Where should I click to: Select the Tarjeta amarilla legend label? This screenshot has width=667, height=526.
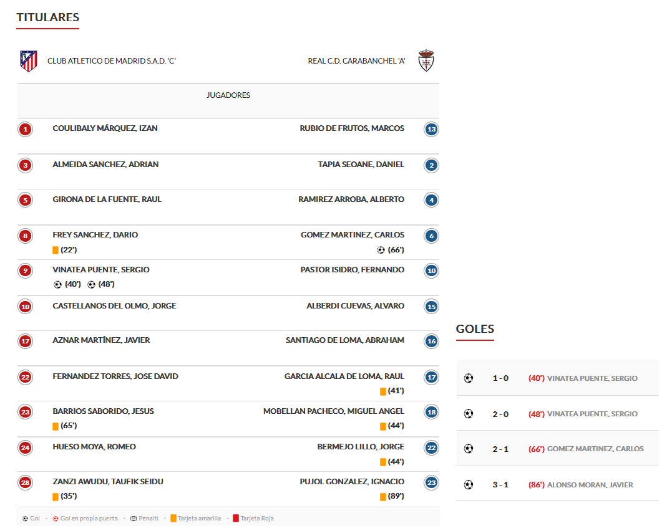[x=199, y=519]
